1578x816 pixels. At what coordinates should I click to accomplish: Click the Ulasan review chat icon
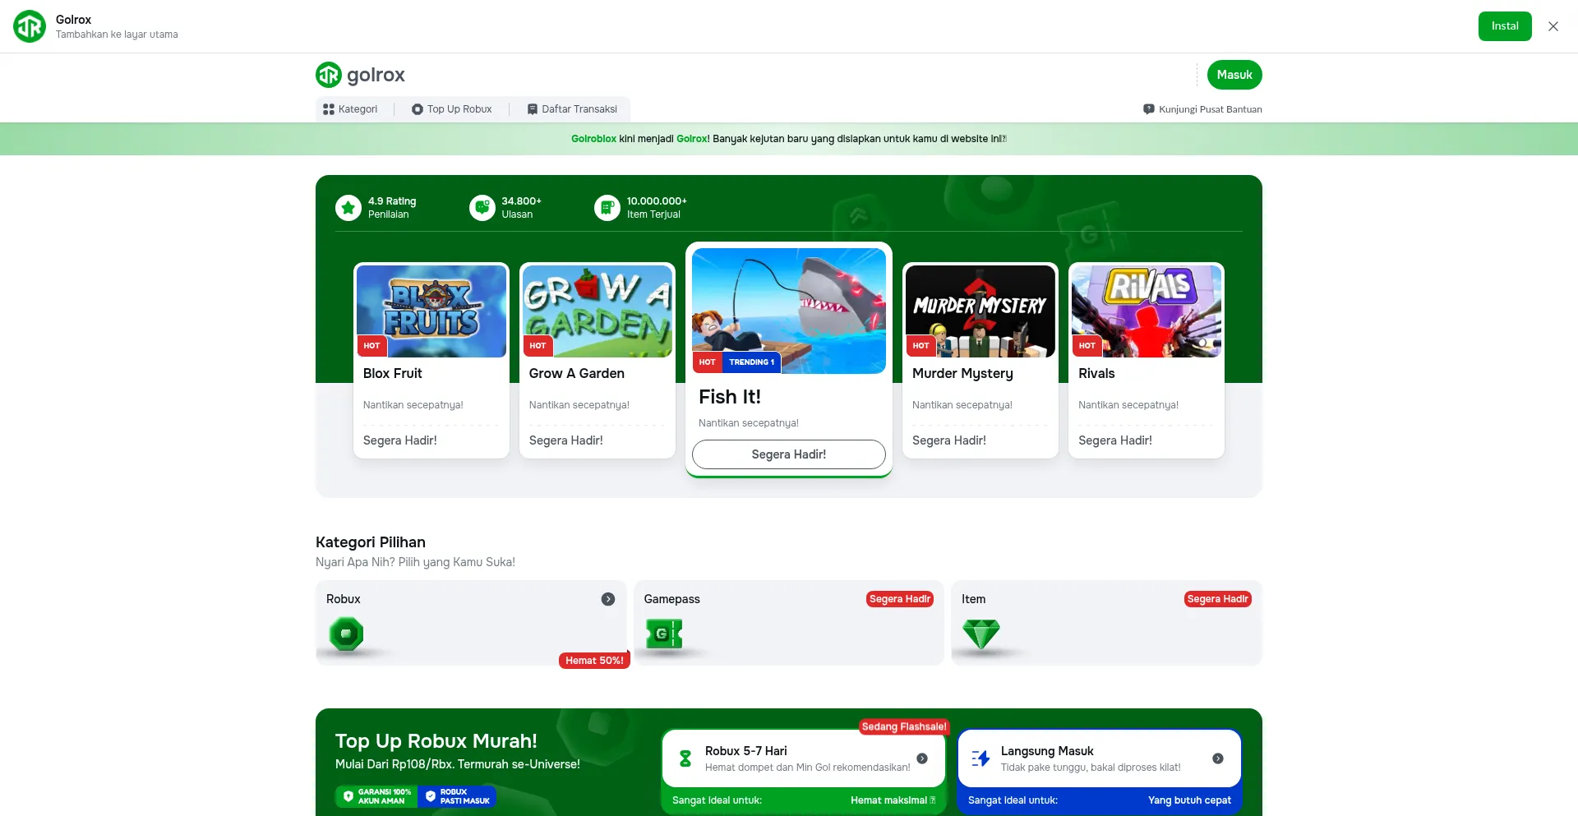click(482, 208)
